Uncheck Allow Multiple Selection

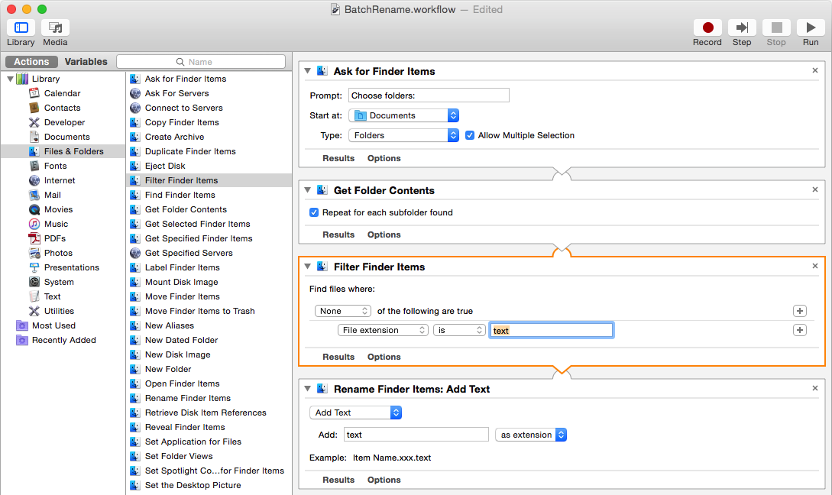[470, 135]
